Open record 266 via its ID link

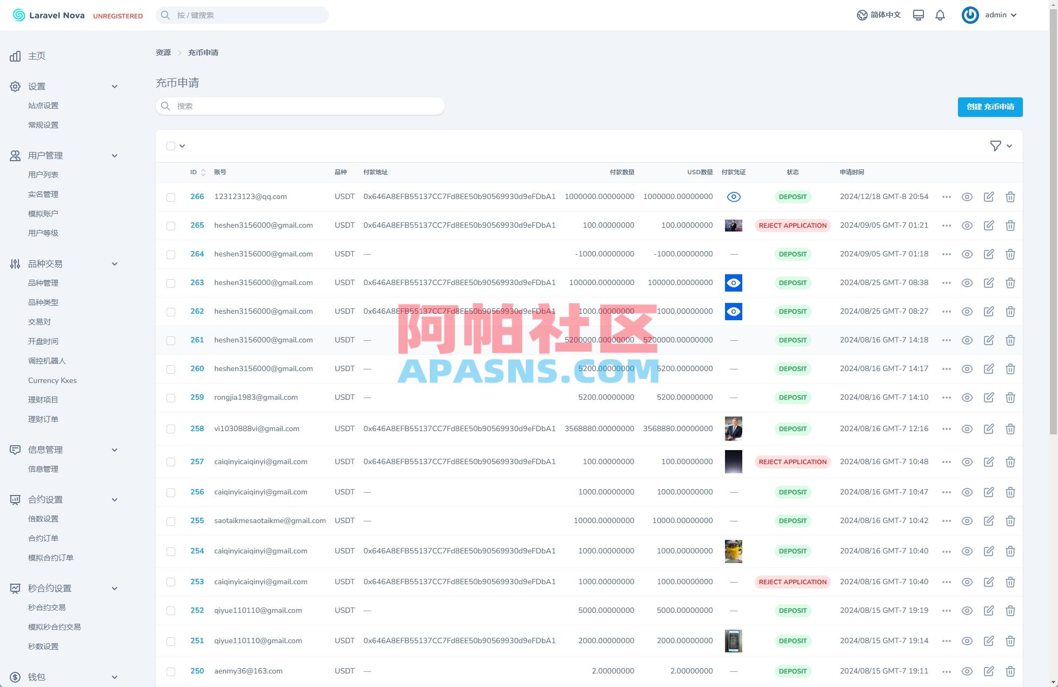(x=197, y=196)
